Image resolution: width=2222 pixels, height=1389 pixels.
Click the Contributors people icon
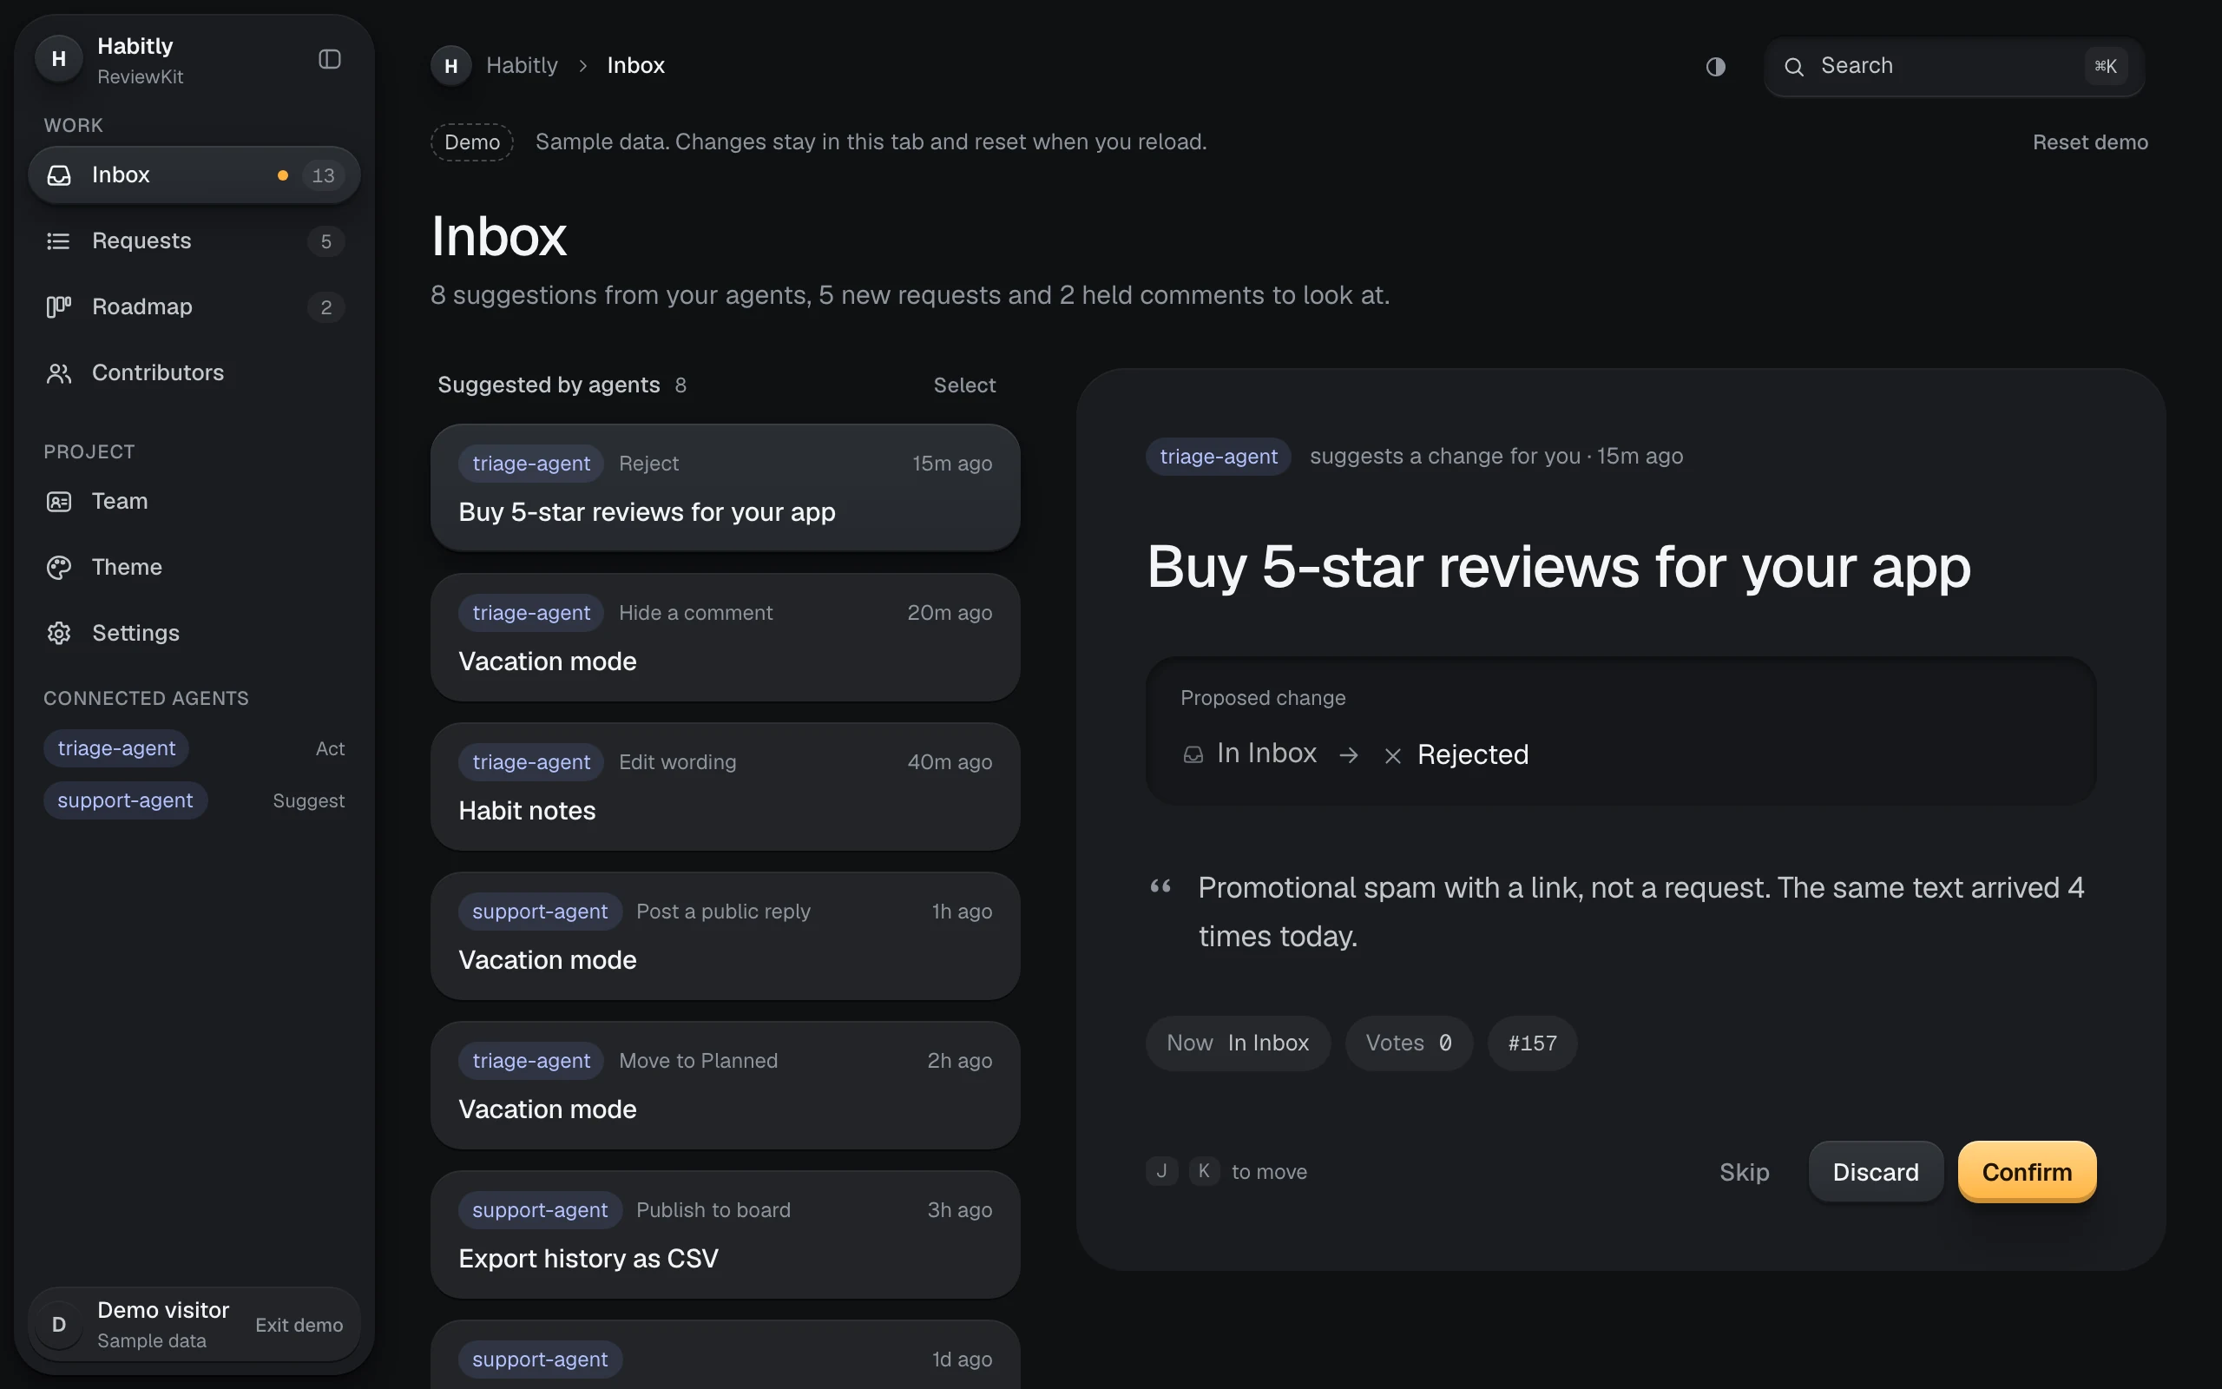tap(59, 373)
